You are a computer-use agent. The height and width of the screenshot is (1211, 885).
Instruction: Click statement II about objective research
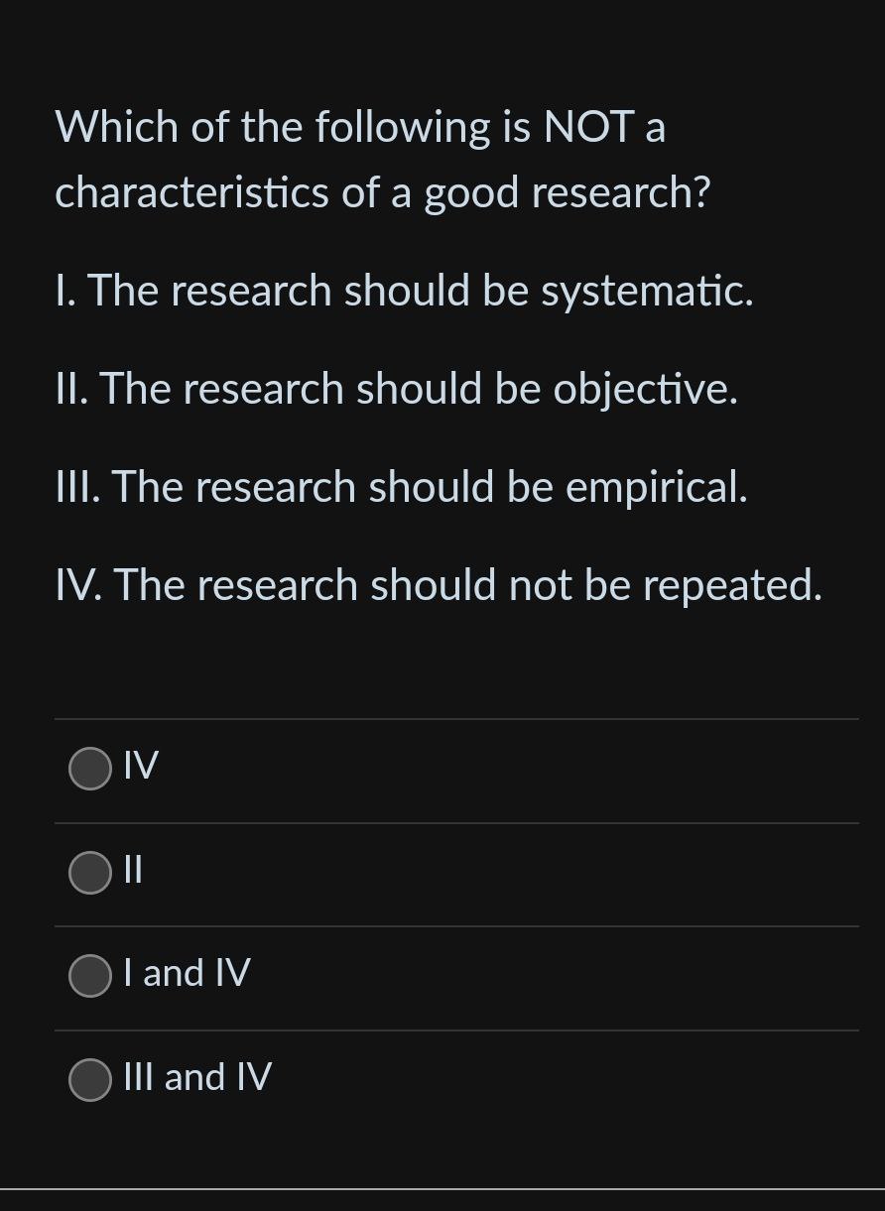pos(396,389)
